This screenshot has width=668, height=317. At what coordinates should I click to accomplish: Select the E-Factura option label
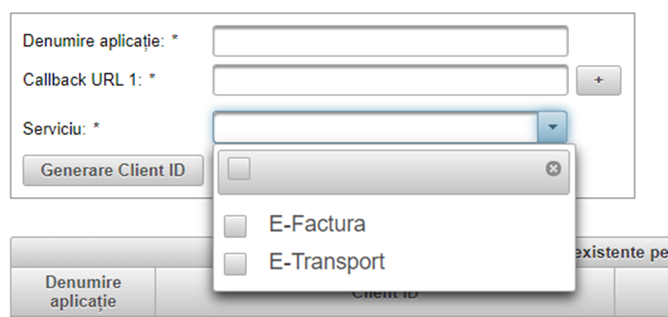coord(317,224)
